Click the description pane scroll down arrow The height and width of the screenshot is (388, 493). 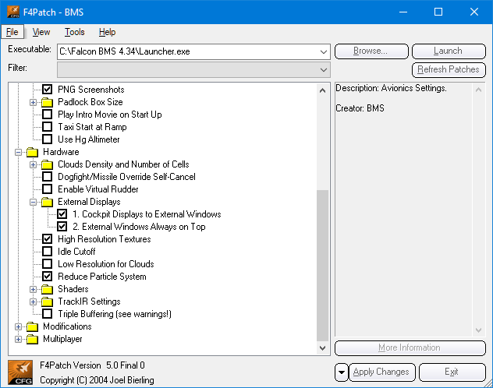click(x=478, y=330)
